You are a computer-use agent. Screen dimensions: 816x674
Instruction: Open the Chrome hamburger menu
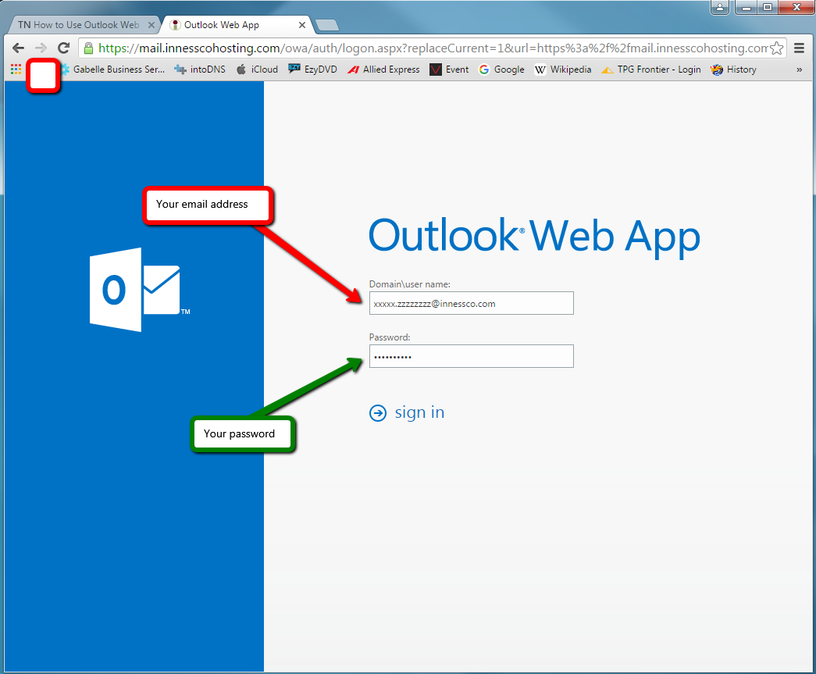coord(800,48)
